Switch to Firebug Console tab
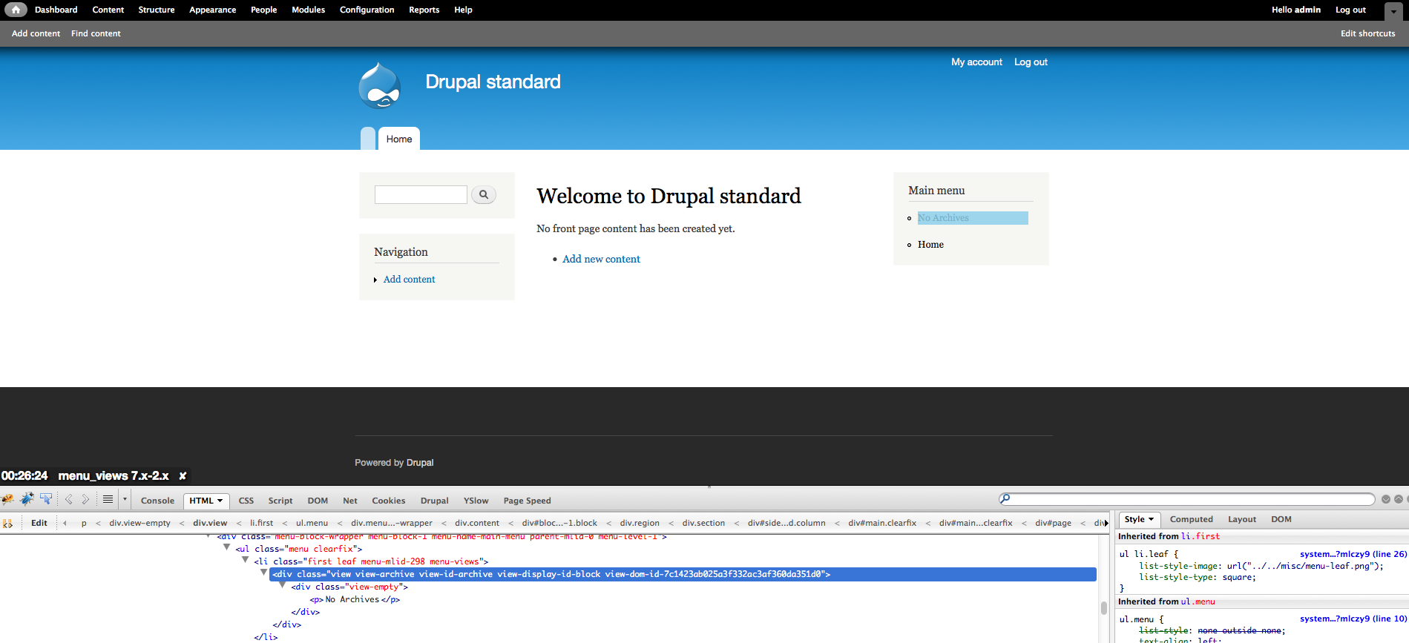The width and height of the screenshot is (1409, 643). pyautogui.click(x=157, y=501)
